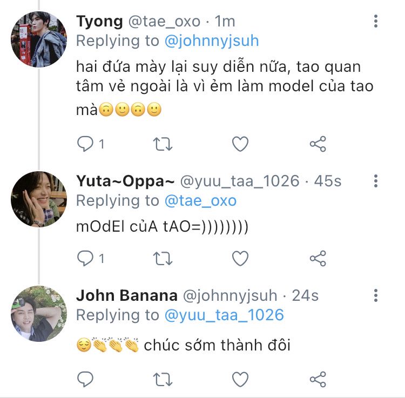The width and height of the screenshot is (405, 398).
Task: Open the @johnnyjsuh mention link in Tyong's reply
Action: point(211,41)
